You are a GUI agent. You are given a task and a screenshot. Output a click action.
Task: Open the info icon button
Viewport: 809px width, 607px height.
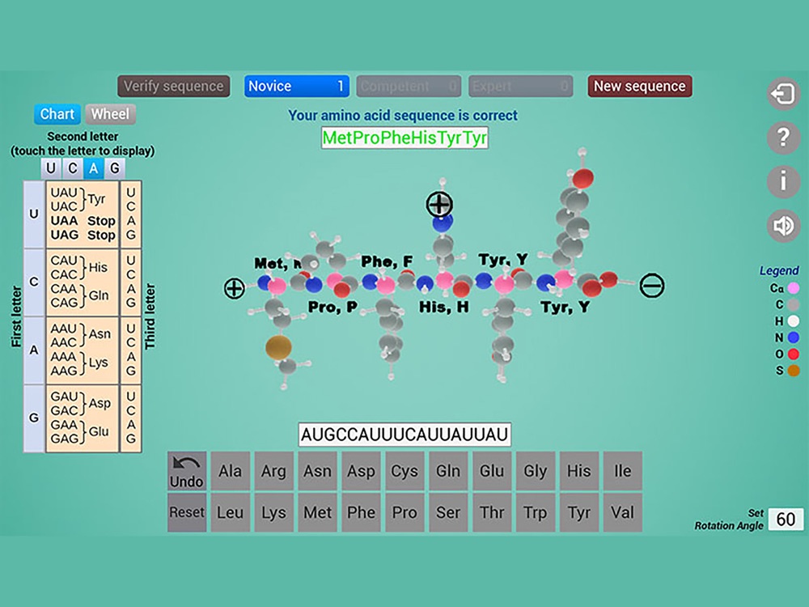pos(783,182)
